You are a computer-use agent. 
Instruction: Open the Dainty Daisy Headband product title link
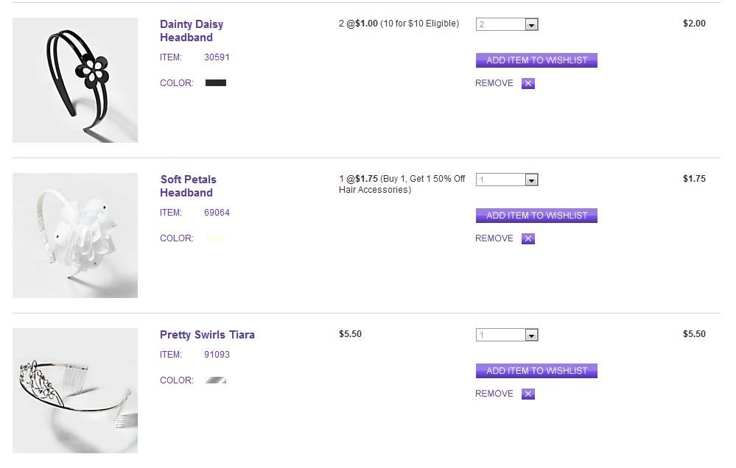coord(191,31)
